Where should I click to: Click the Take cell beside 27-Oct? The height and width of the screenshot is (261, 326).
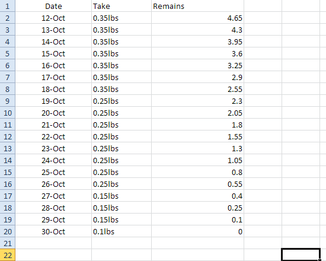coord(122,196)
